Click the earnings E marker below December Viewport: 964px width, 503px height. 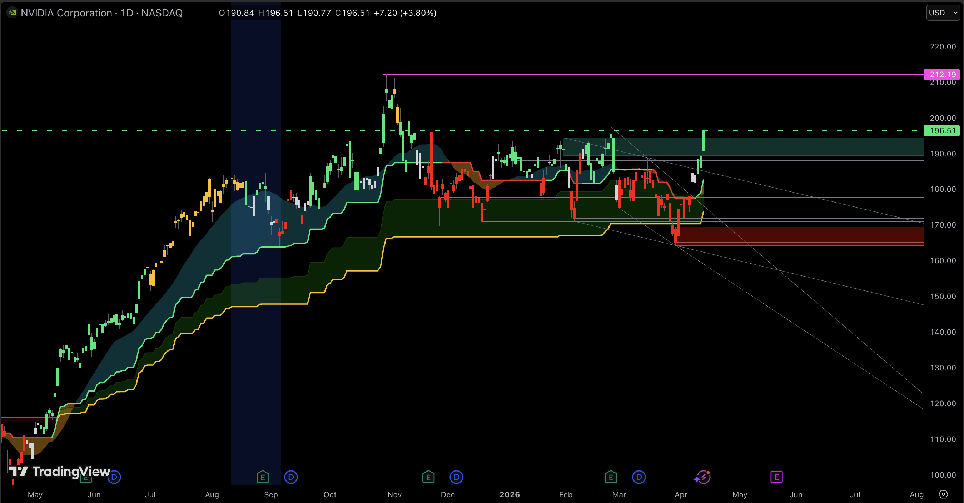point(428,477)
